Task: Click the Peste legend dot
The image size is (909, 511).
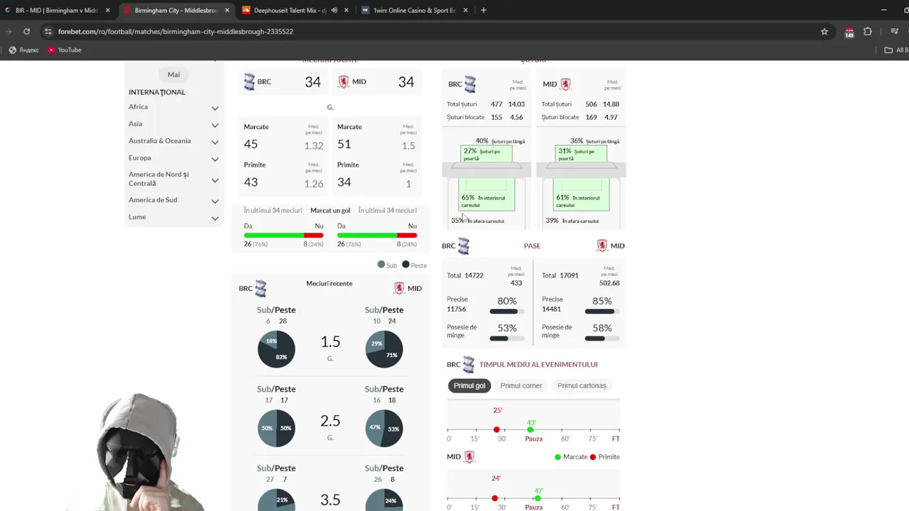Action: point(405,265)
